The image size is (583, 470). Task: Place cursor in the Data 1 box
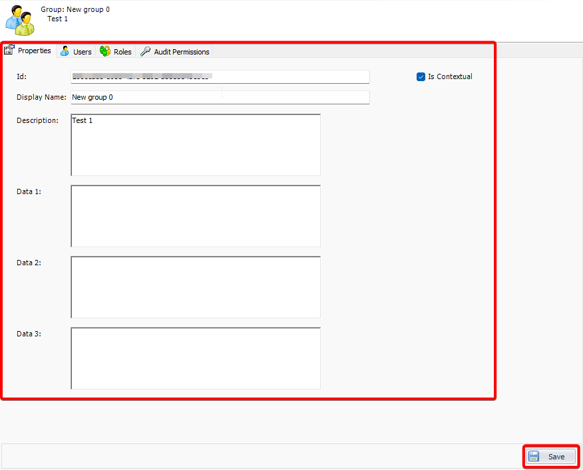coord(196,216)
